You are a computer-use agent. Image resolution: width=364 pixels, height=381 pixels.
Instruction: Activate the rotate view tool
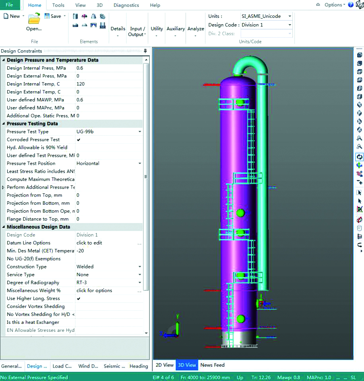[x=359, y=157]
